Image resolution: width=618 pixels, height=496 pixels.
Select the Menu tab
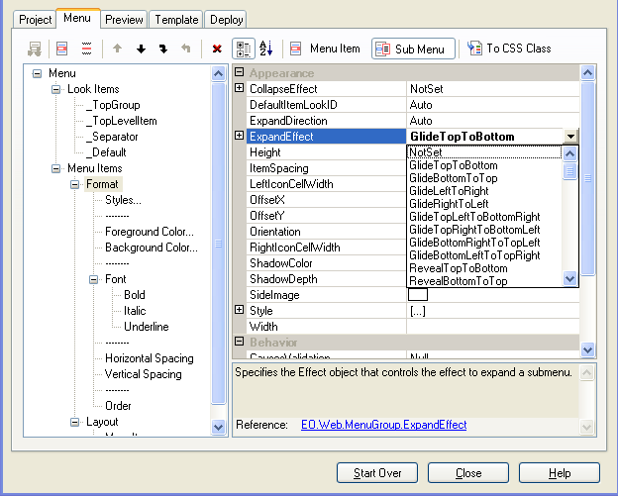[77, 18]
